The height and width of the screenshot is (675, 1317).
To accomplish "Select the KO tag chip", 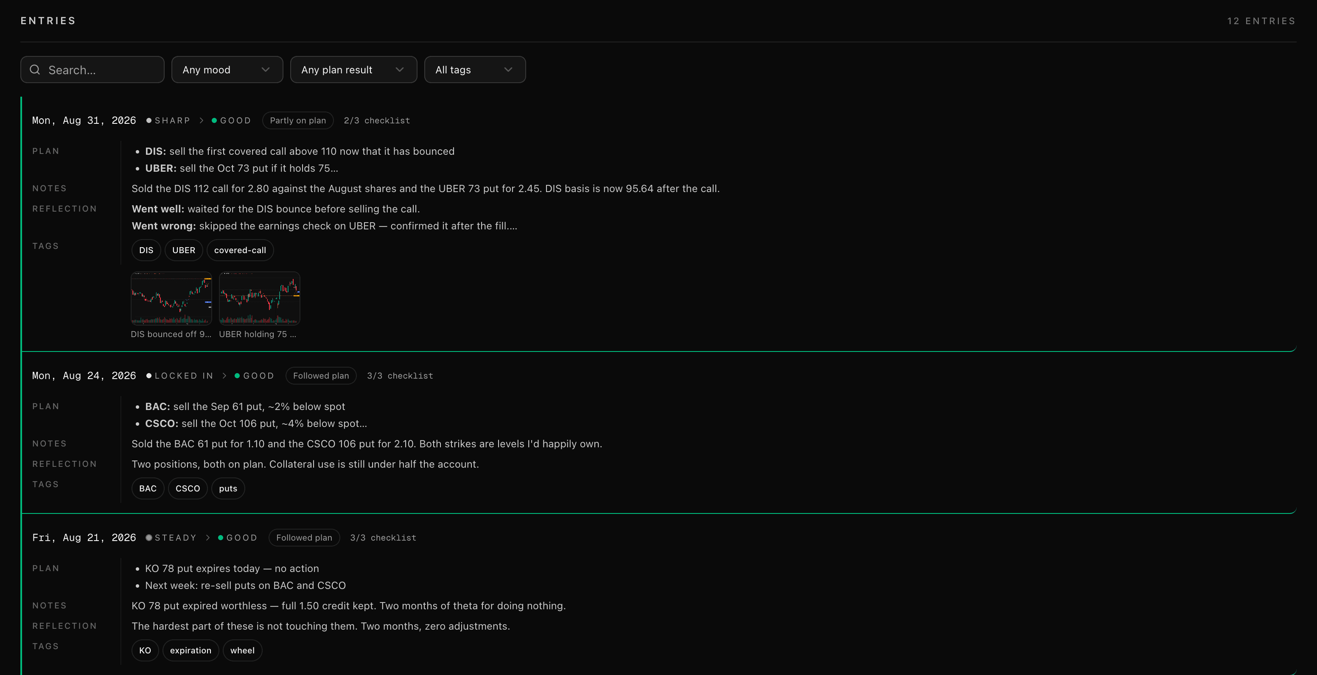I will (x=145, y=650).
